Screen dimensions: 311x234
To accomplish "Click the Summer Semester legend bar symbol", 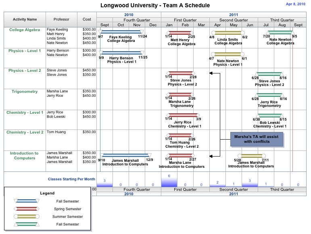I will point(27,216).
